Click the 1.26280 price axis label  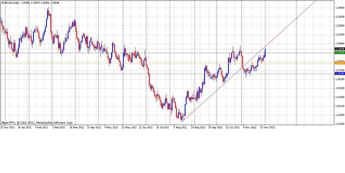[x=340, y=79]
